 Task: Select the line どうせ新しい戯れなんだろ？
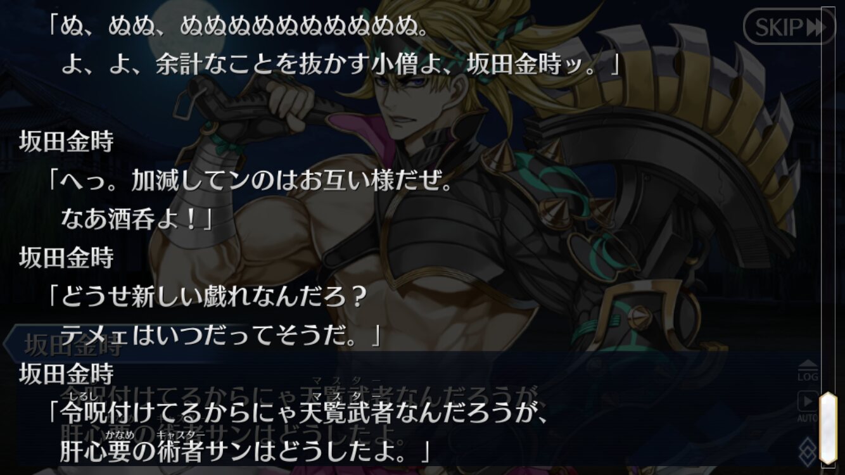pos(208,298)
